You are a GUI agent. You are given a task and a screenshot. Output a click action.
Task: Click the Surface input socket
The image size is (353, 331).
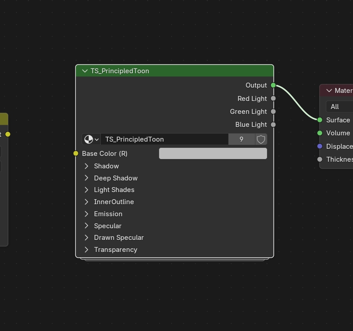click(x=320, y=120)
